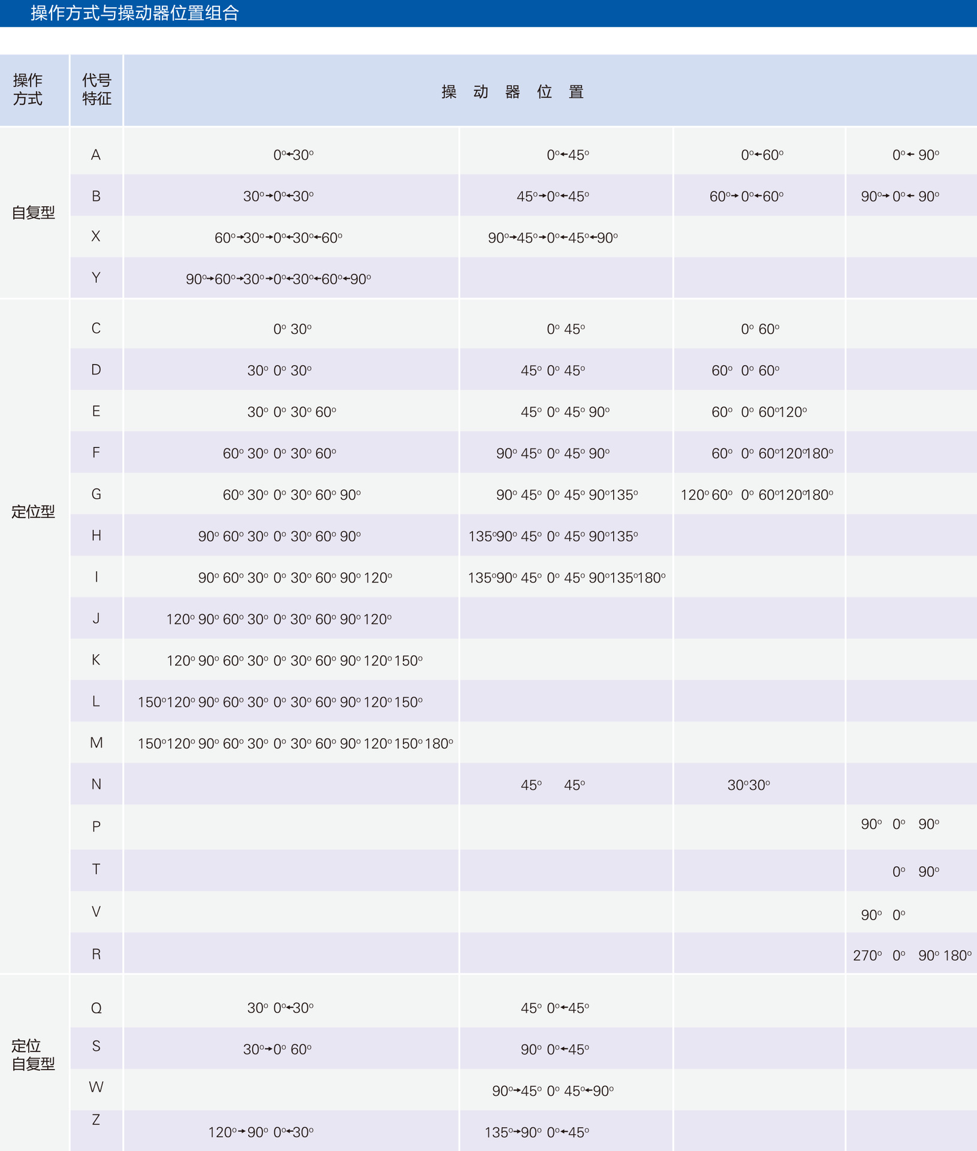The image size is (977, 1151).
Task: Click code letter T
Action: click(x=96, y=869)
